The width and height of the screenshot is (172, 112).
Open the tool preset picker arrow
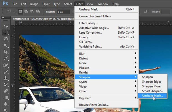tap(14, 12)
